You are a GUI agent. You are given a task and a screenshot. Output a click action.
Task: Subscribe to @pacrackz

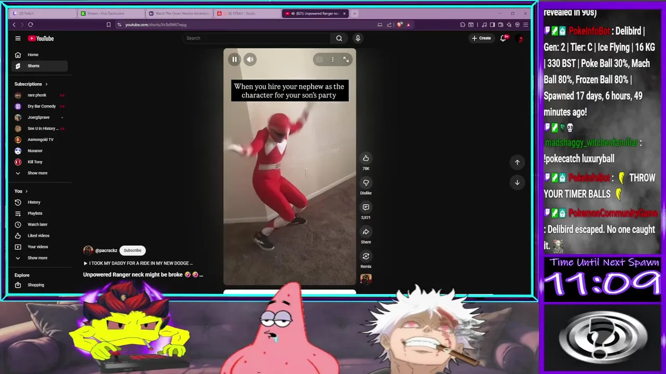click(x=132, y=250)
